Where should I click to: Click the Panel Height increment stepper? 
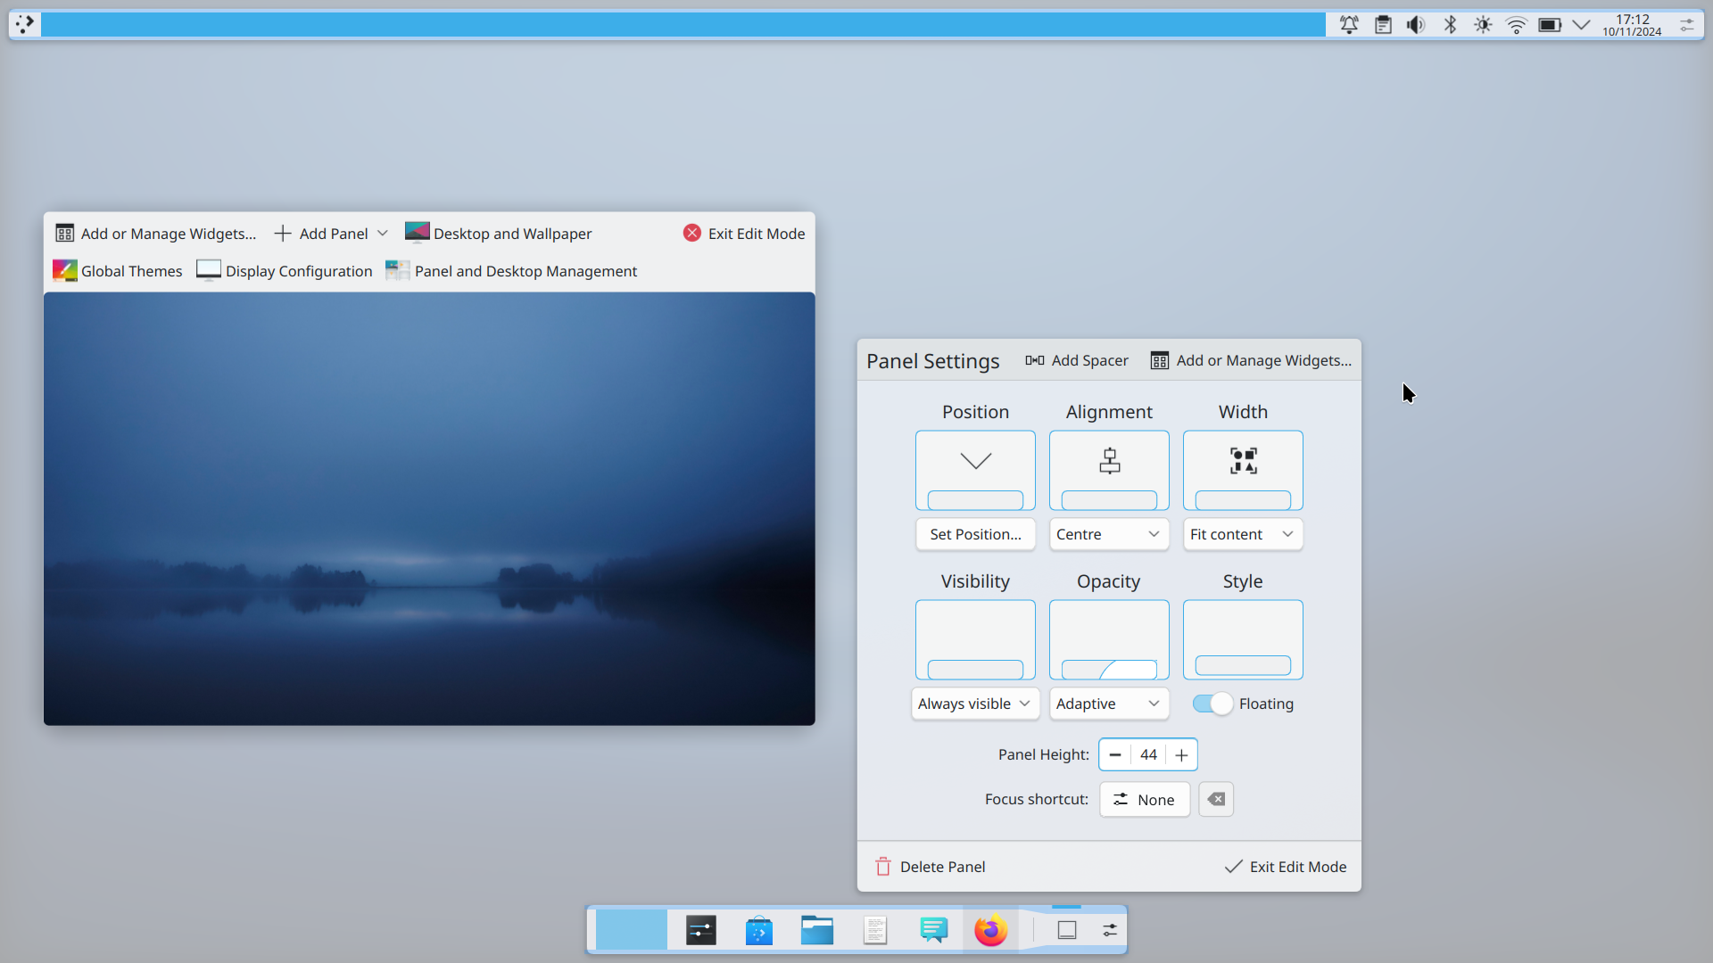coord(1181,753)
